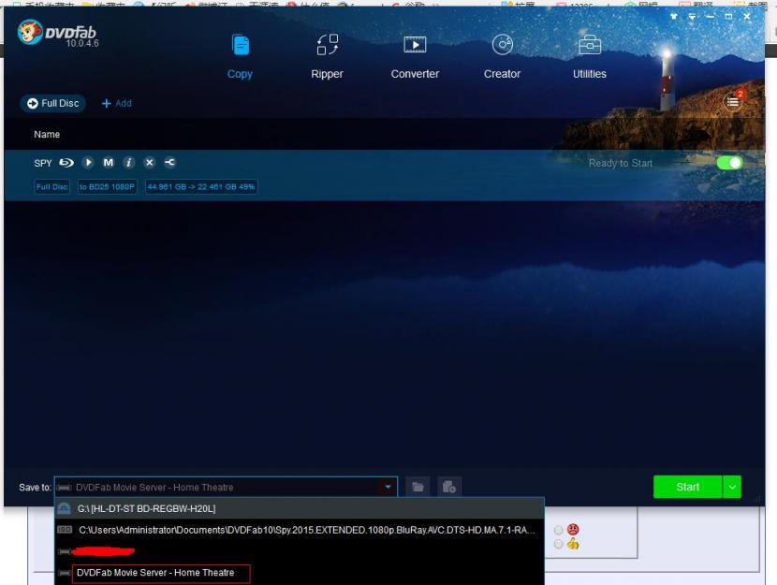Open the Ripper module tab
This screenshot has width=777, height=585.
[x=327, y=56]
